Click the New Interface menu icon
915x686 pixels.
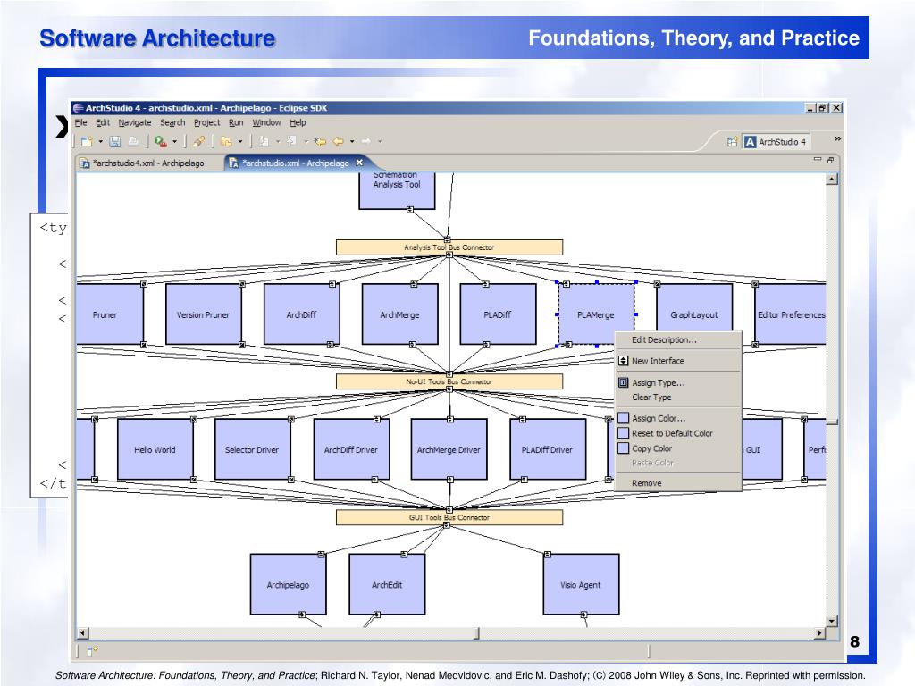click(623, 361)
